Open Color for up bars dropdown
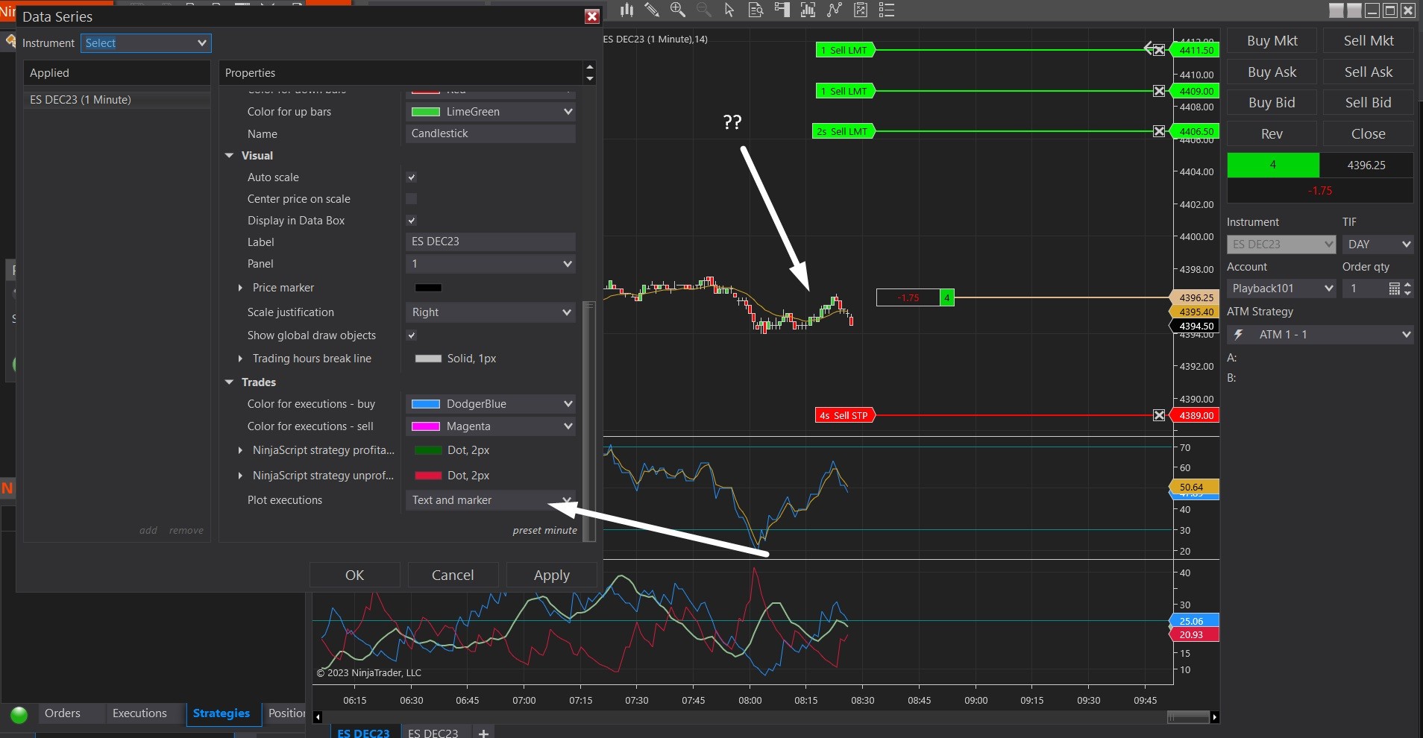Screen dimensions: 1423x738 491,112
